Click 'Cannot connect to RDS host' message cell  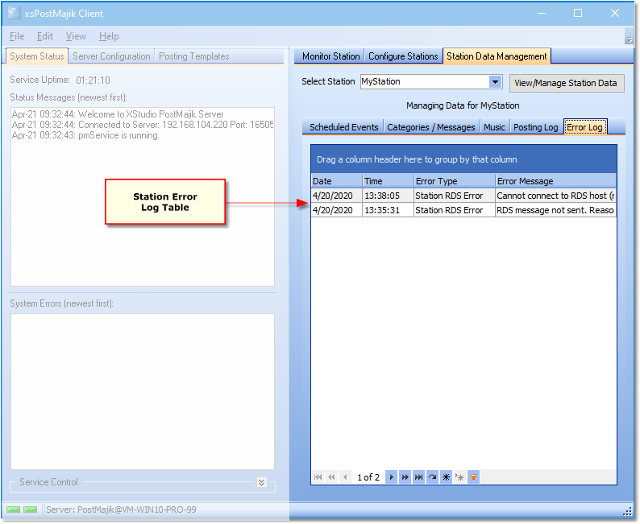[x=555, y=196]
